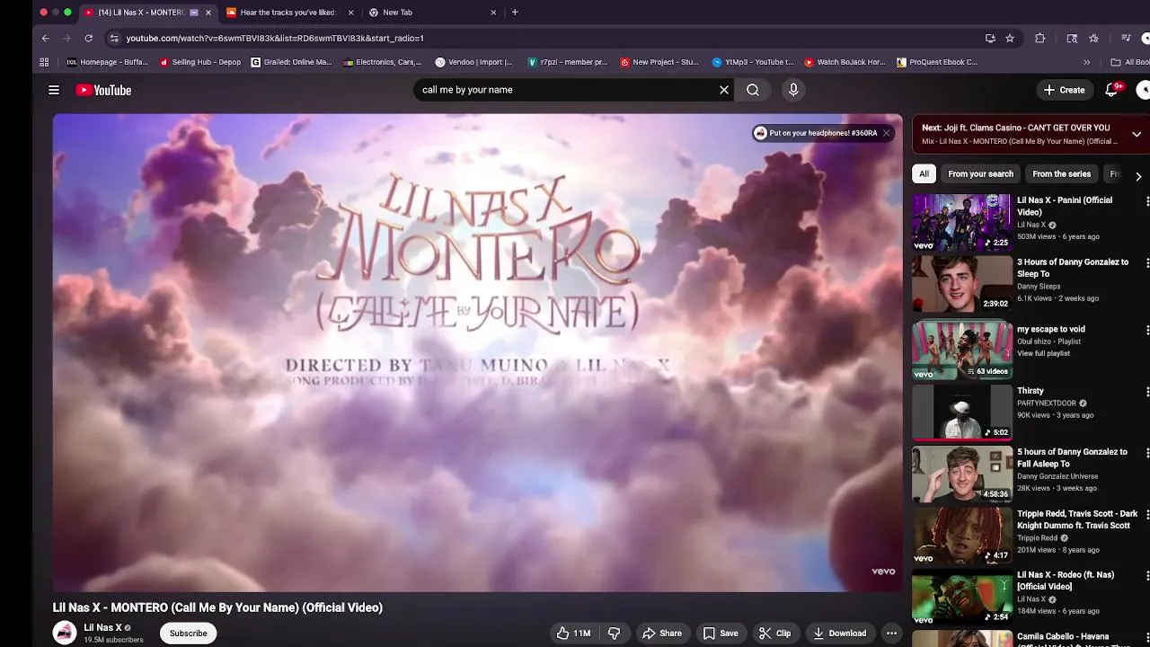Select the From your search chip
Viewport: 1150px width, 647px height.
(980, 174)
